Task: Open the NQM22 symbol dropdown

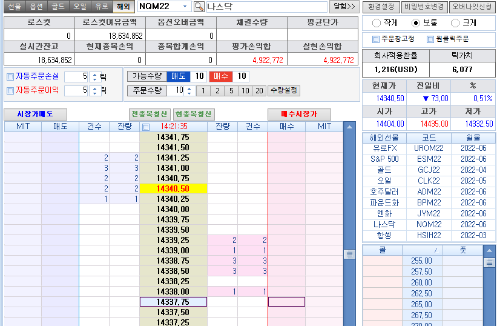Action: 185,7
